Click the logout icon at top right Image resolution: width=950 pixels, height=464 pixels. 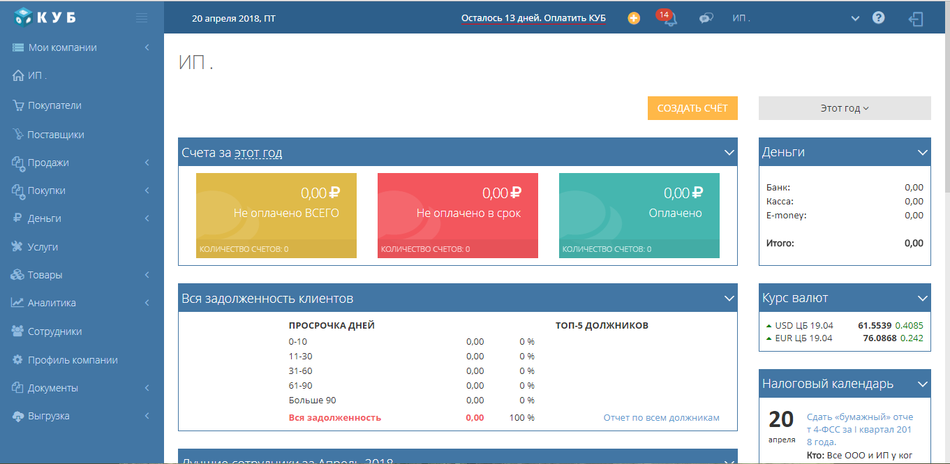pos(916,19)
